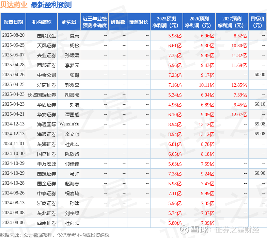
Task: Click the 覆盖时长 column header
Action: 139,22
